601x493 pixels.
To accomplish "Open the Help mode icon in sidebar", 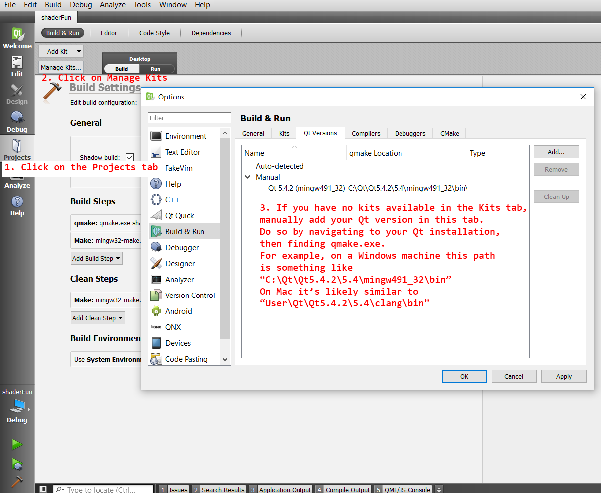I will tap(17, 205).
